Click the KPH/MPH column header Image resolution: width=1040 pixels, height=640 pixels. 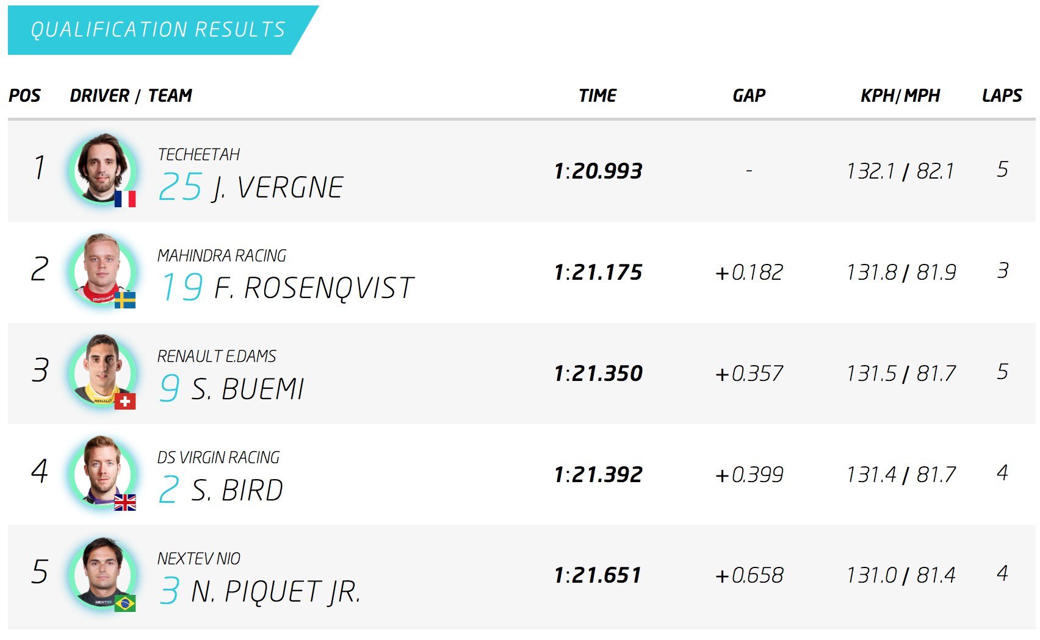pyautogui.click(x=900, y=96)
